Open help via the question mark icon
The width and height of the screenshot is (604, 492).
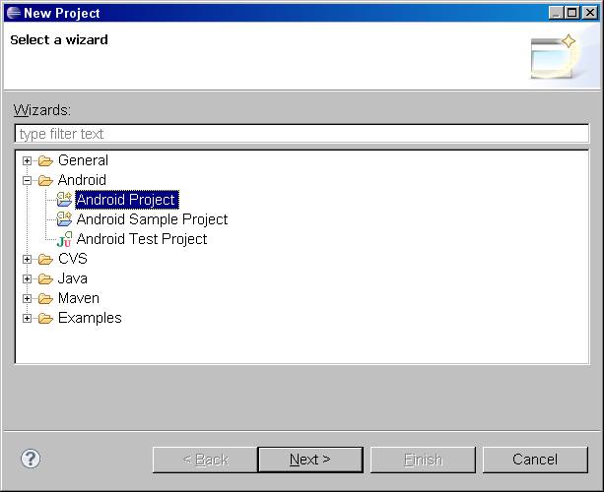31,459
